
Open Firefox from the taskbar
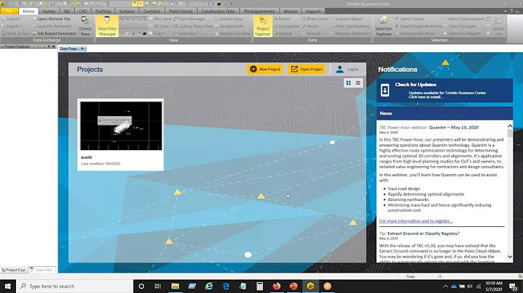(x=277, y=286)
